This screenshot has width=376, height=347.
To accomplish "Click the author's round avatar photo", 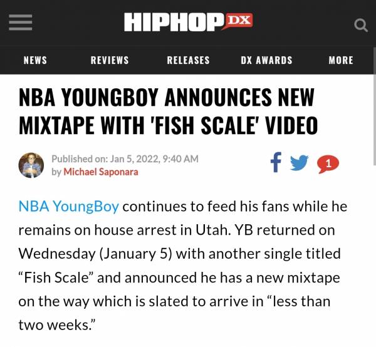I will (x=31, y=165).
